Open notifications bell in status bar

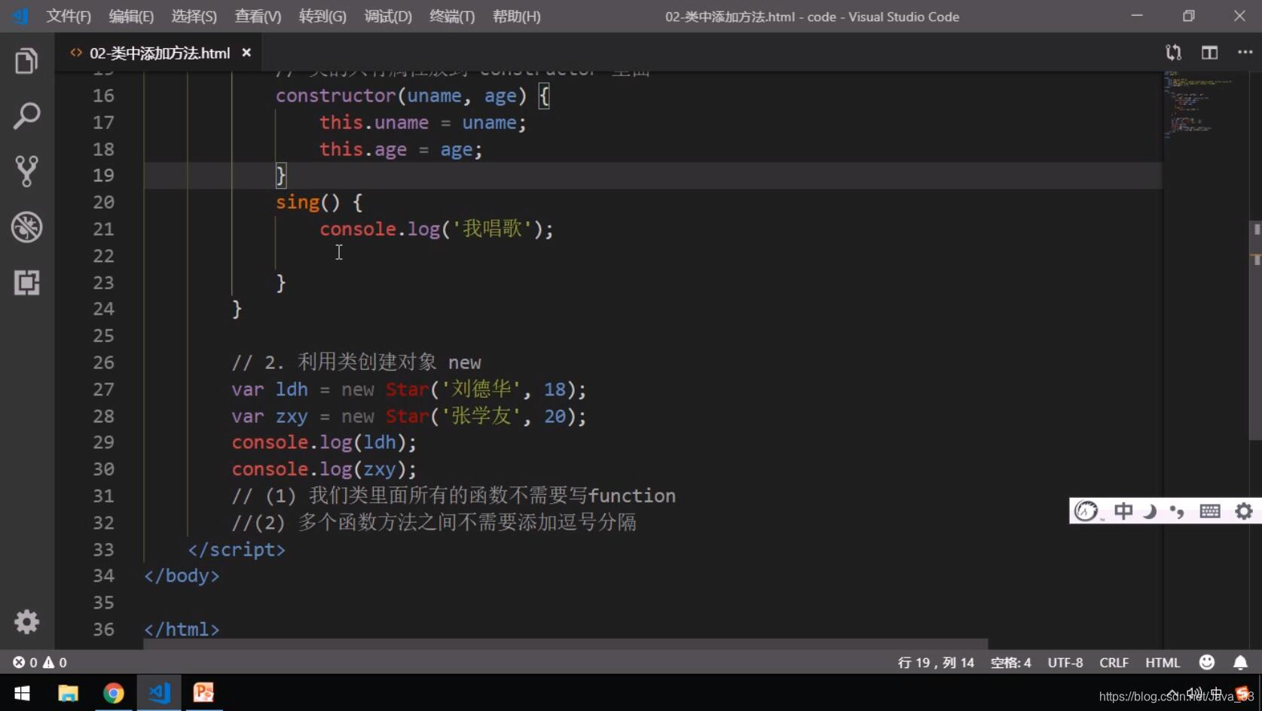pyautogui.click(x=1240, y=662)
